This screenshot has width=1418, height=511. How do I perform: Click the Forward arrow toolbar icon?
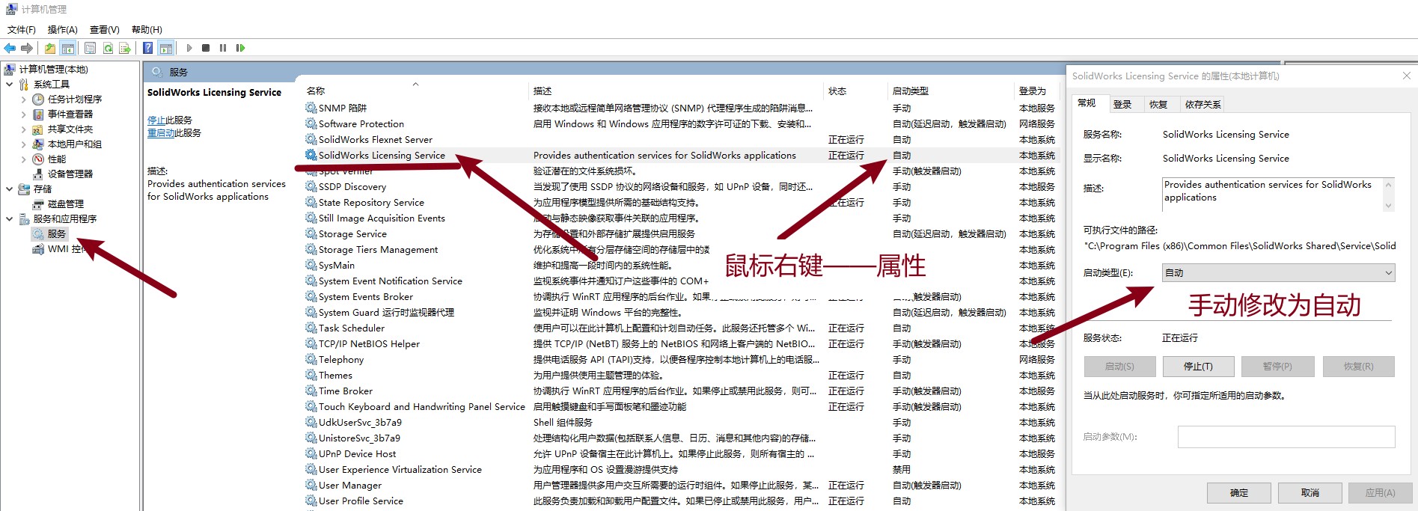(27, 48)
